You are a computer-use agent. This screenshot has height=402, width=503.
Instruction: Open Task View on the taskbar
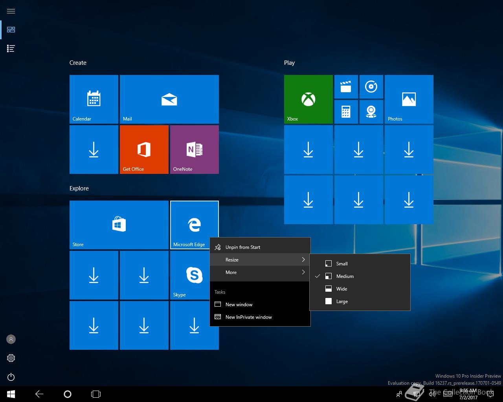coord(96,394)
